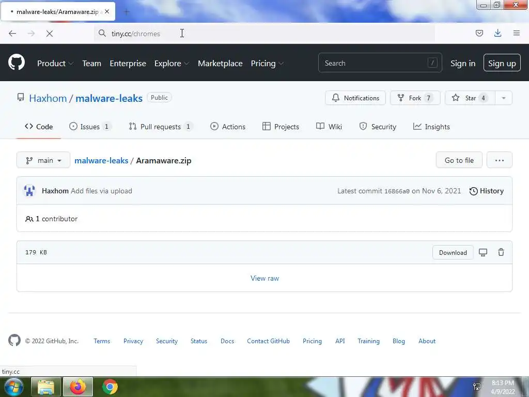
Task: Open File Explorer from taskbar
Action: (x=46, y=387)
